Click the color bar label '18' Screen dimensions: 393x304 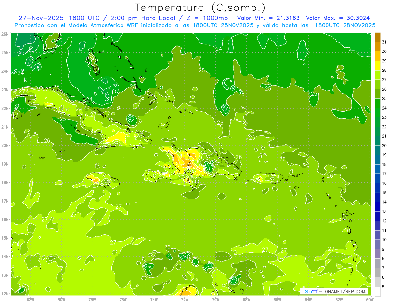click(384, 164)
